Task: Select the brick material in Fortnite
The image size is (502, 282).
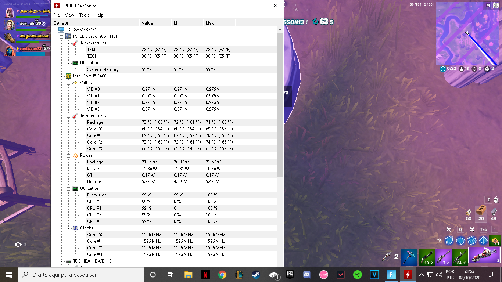Action: tap(481, 213)
